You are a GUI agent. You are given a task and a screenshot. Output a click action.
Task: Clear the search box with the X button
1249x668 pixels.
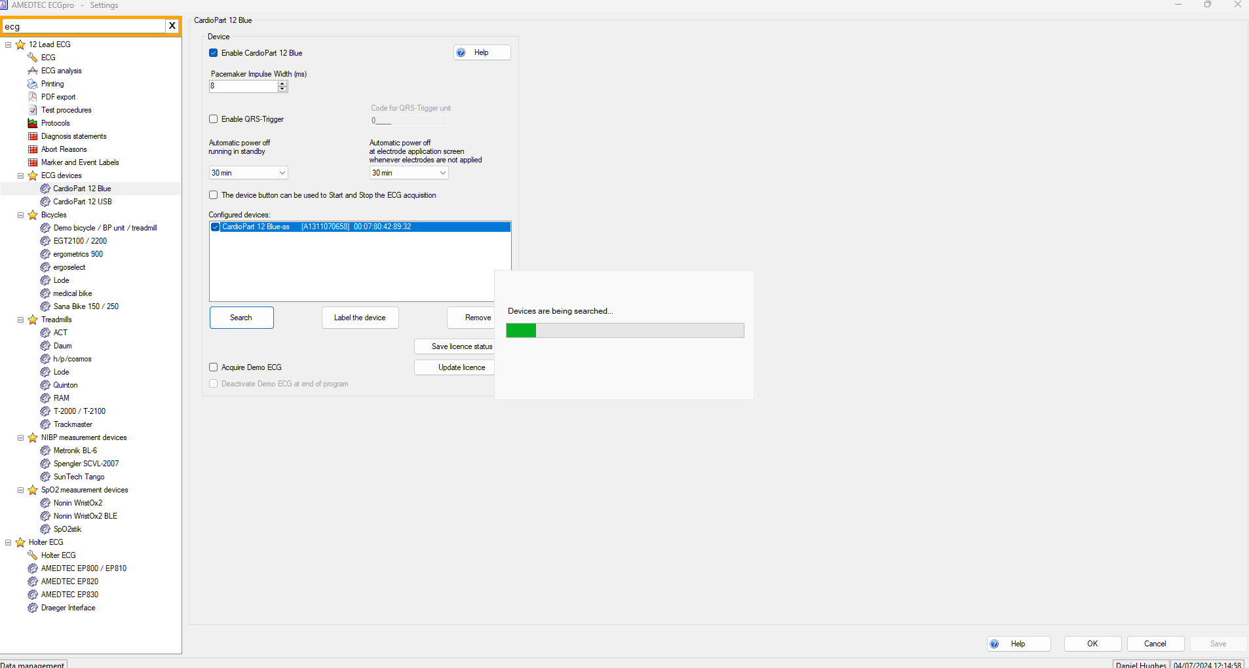tap(172, 26)
